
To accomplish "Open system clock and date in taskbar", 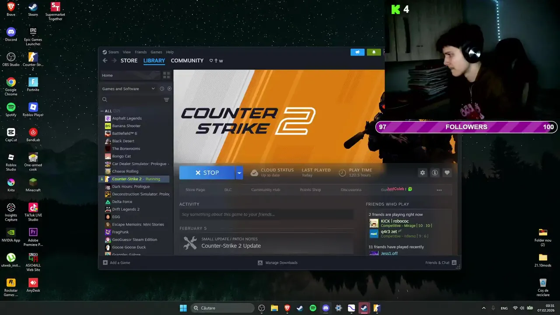I will pos(546,308).
